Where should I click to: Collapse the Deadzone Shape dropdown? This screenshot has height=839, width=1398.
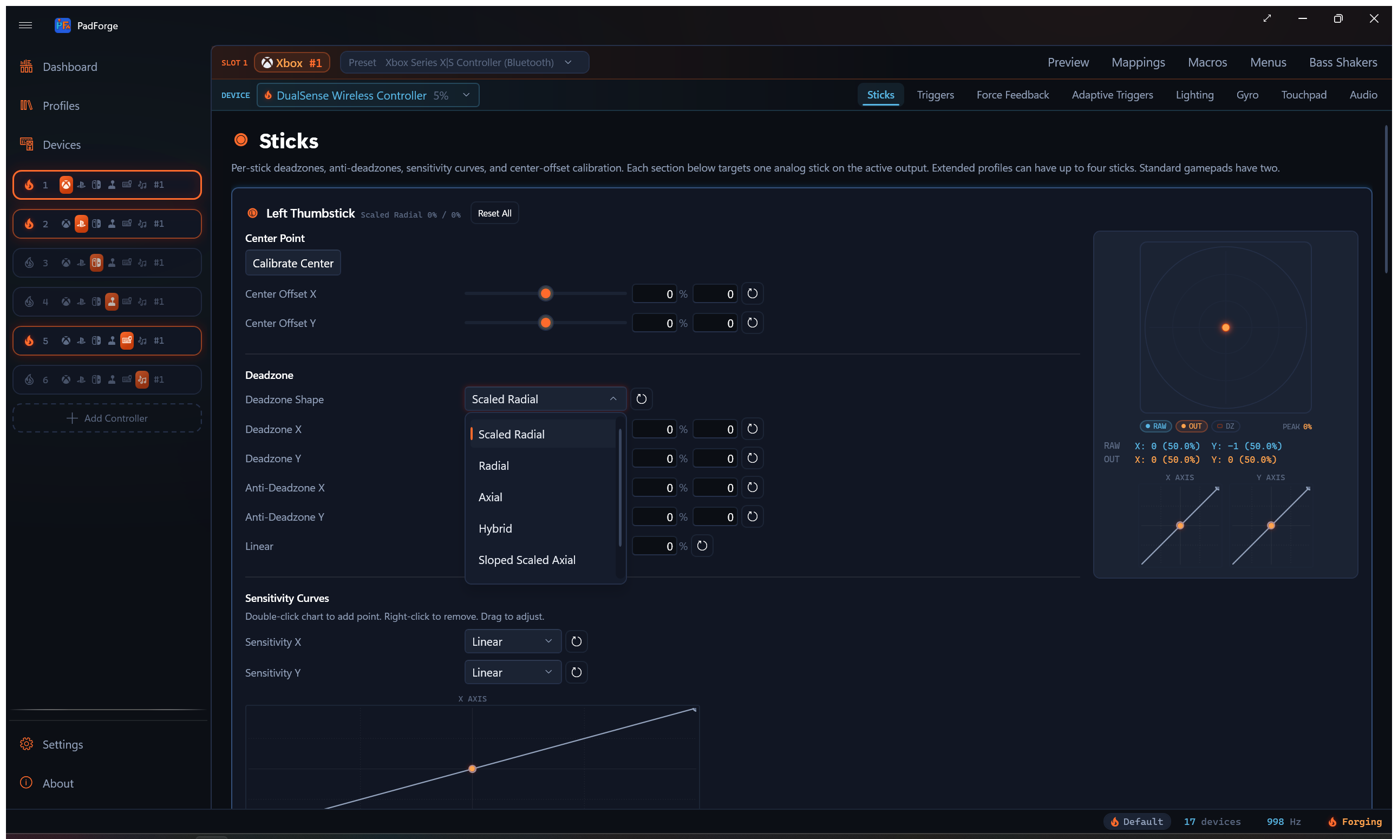(545, 399)
